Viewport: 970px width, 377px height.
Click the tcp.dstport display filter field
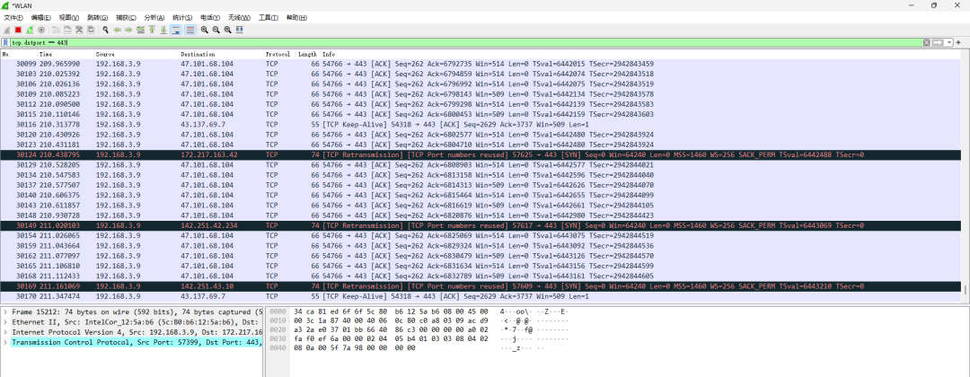click(449, 42)
